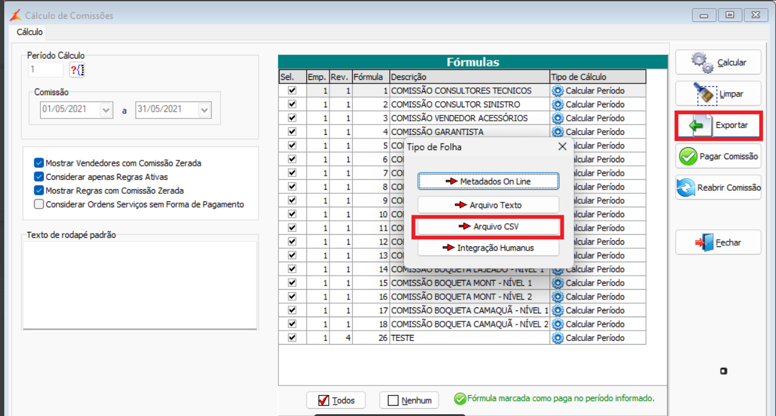Toggle Considerar apenas Regras Ativas
The image size is (776, 416).
[x=39, y=177]
